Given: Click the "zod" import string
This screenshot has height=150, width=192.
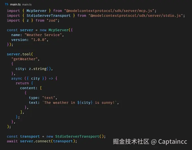Looking at the screenshot, I should click(x=52, y=21).
